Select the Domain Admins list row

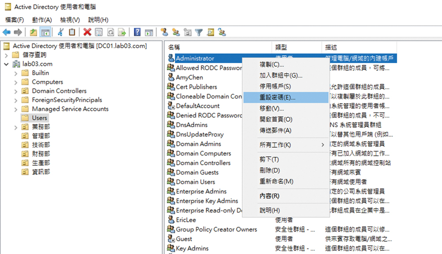[198, 144]
